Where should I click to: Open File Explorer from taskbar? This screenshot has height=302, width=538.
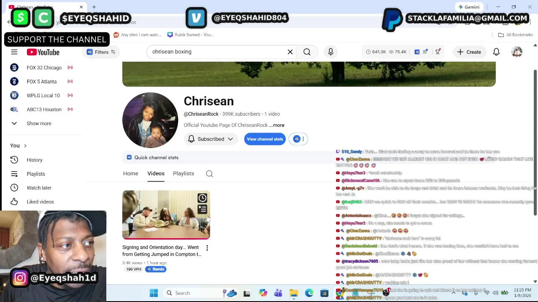[x=293, y=293]
